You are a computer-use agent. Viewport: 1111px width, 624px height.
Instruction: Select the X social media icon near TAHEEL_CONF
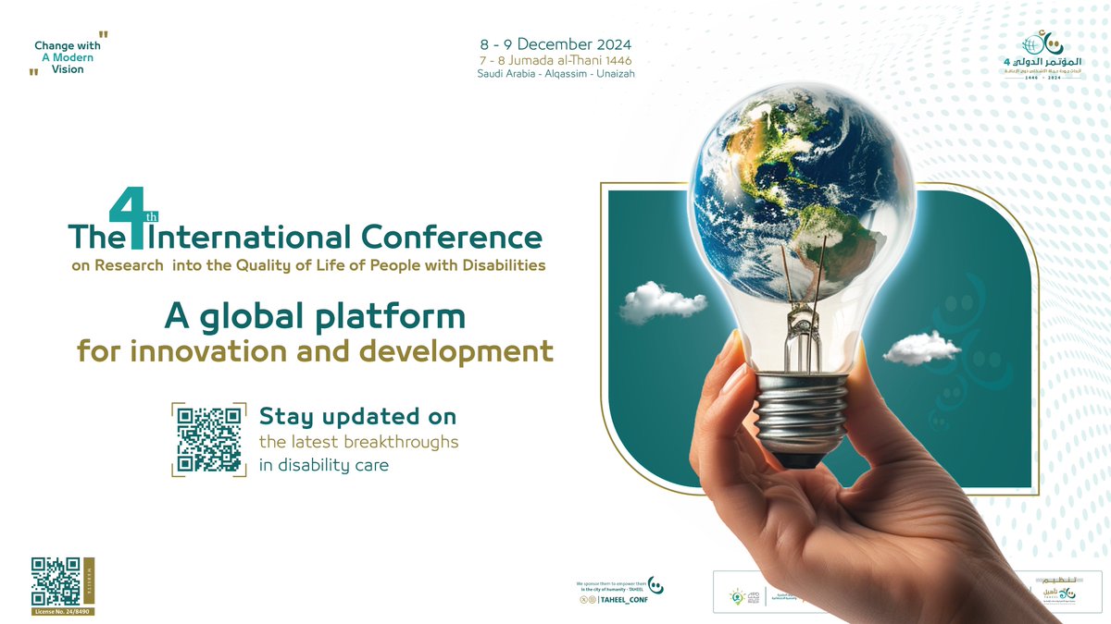tap(583, 599)
